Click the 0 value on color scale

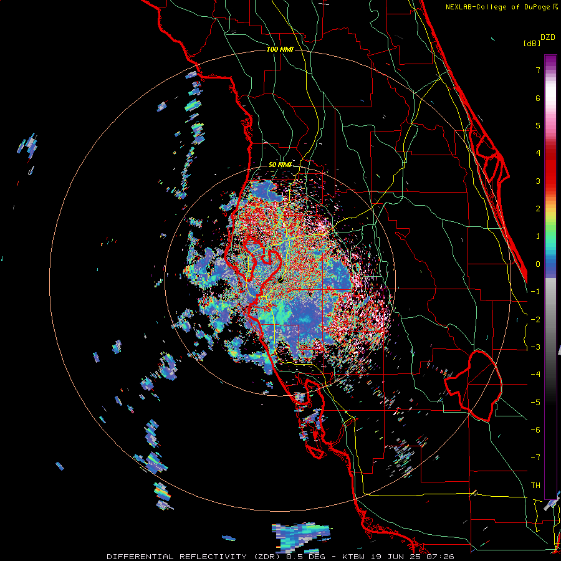tap(538, 264)
